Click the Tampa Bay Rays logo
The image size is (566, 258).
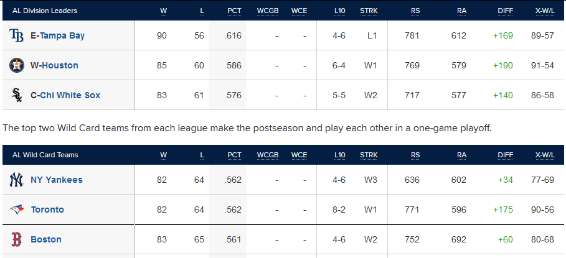pos(17,35)
